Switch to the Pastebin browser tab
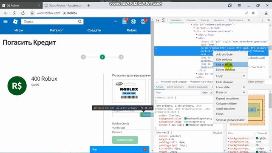This screenshot has height=153, width=272. coord(63,6)
